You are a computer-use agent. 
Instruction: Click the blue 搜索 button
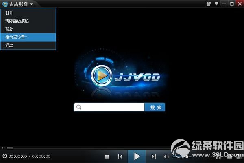tap(155, 107)
